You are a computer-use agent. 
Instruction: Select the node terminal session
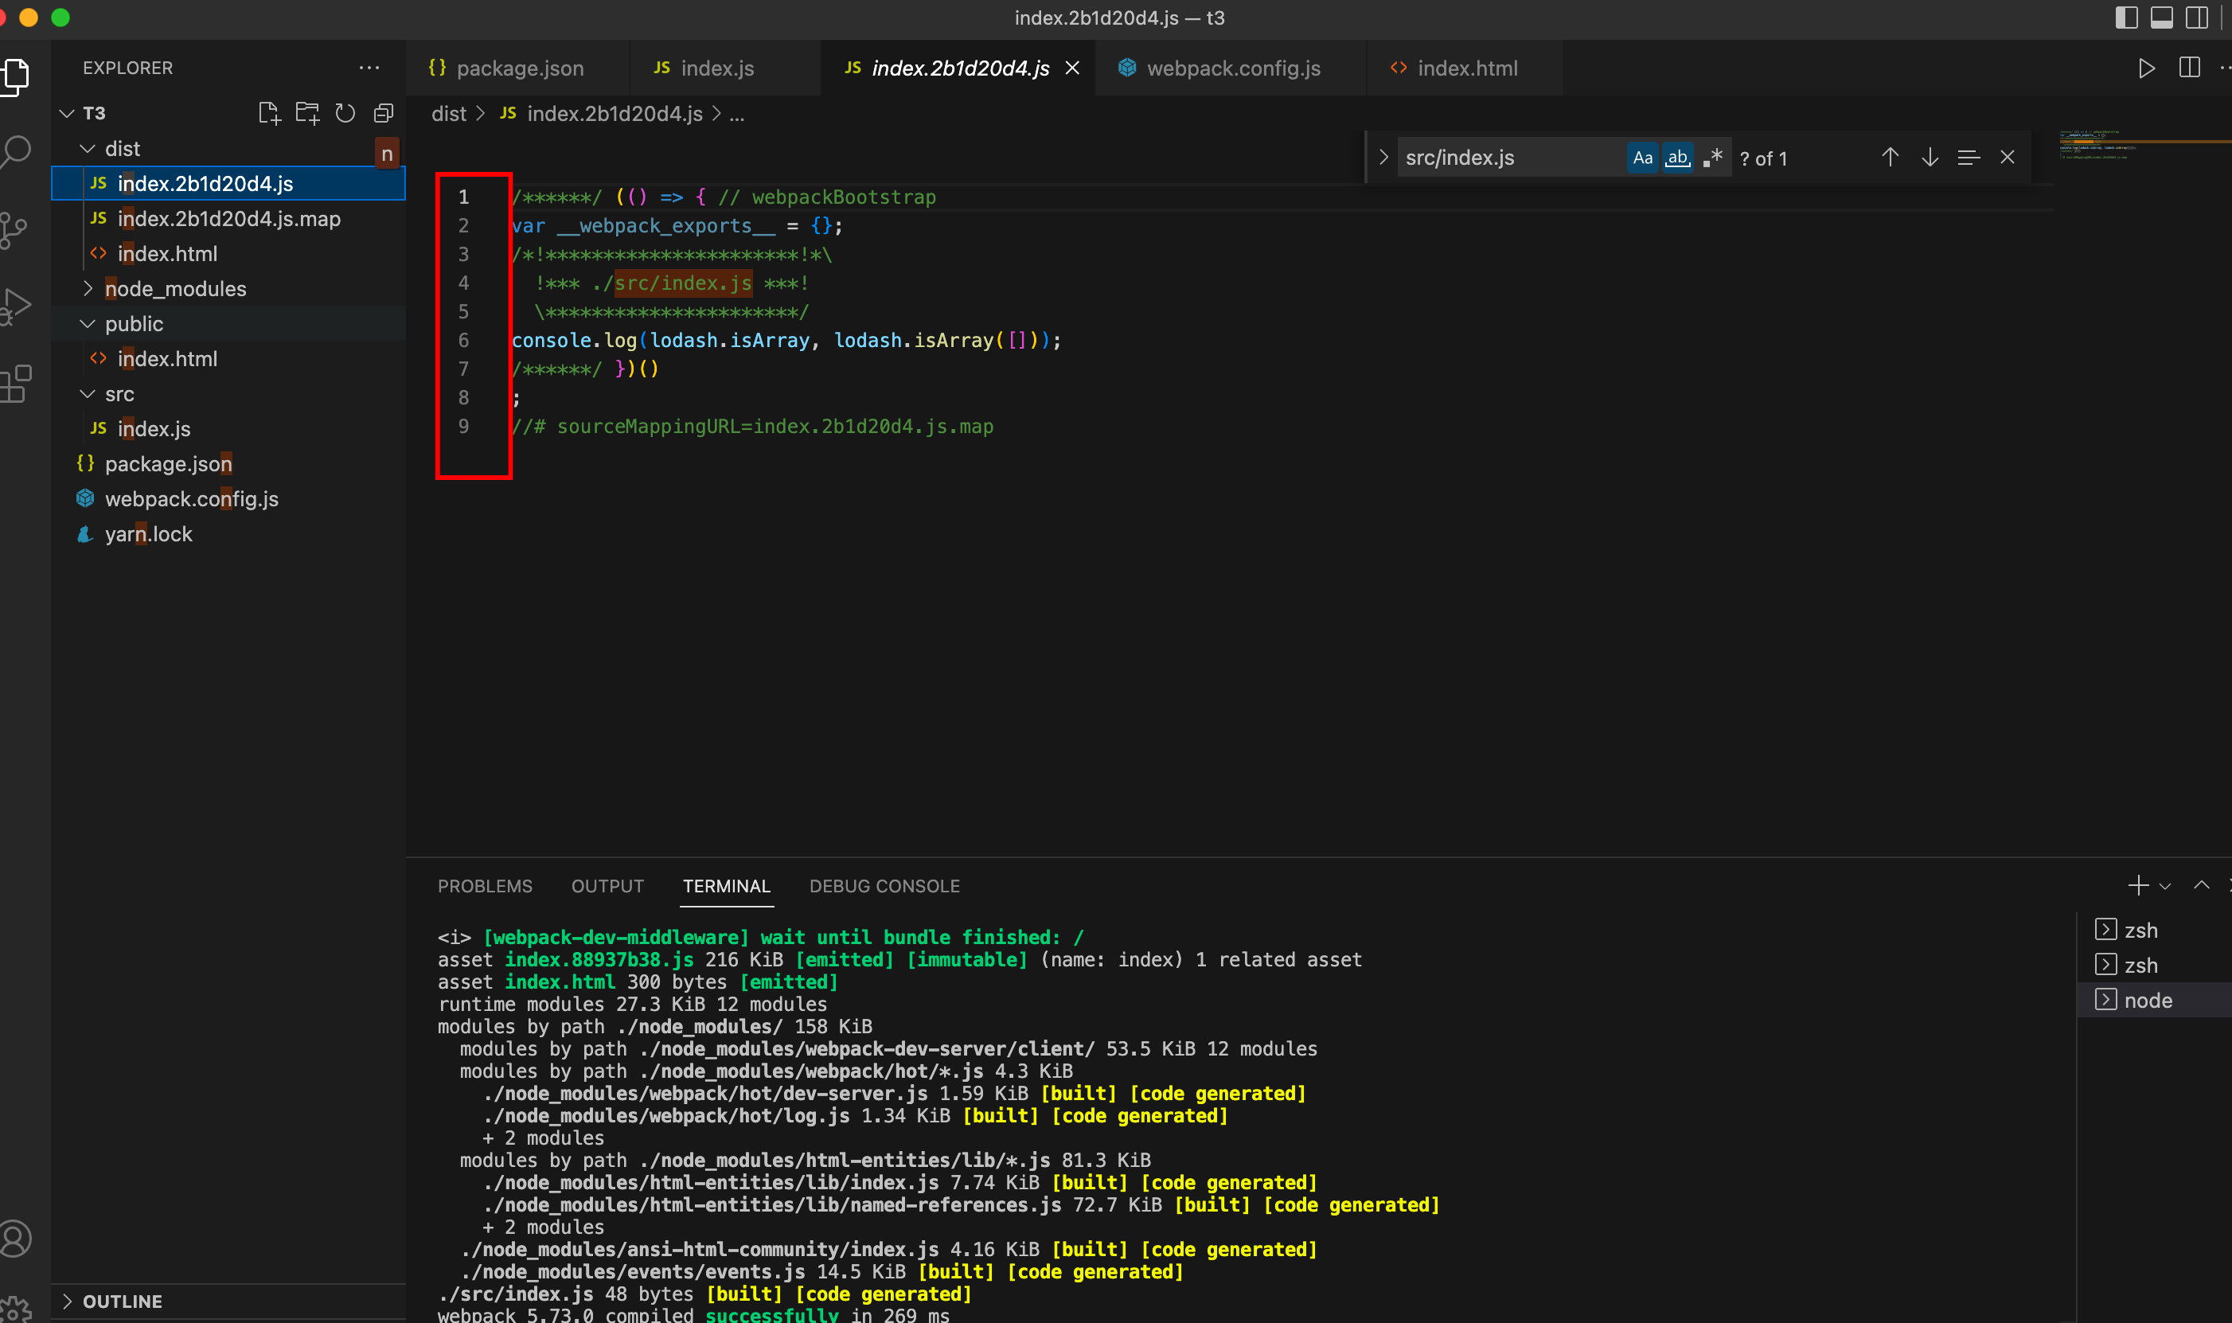coord(2153,1001)
